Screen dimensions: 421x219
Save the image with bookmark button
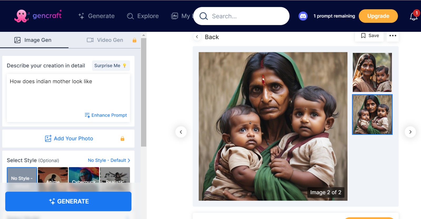coord(370,36)
